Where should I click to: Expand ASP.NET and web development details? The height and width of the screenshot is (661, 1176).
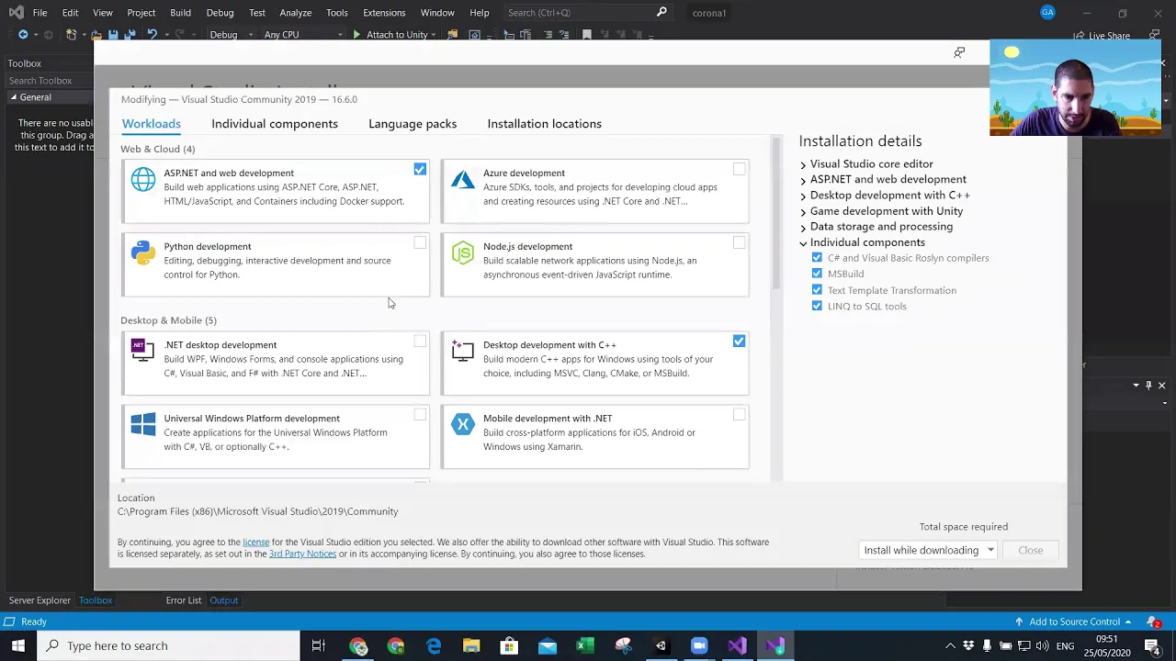click(803, 180)
